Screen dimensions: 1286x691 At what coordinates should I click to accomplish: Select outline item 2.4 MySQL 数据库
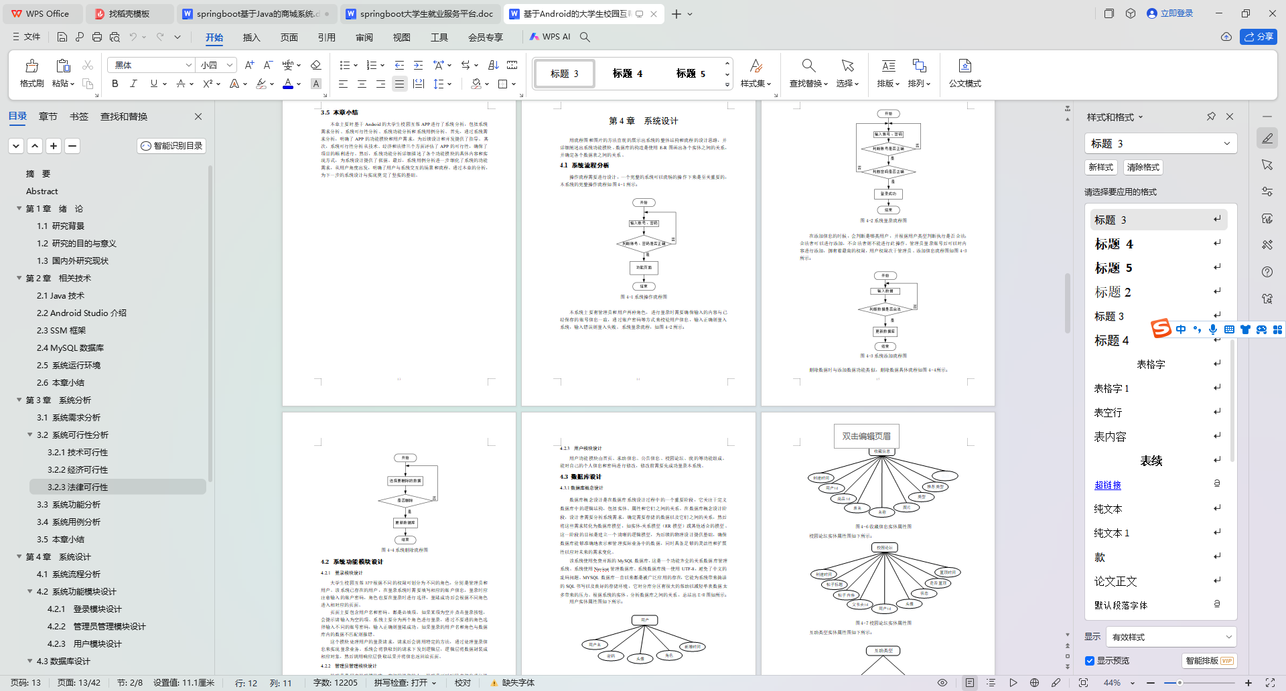click(70, 348)
